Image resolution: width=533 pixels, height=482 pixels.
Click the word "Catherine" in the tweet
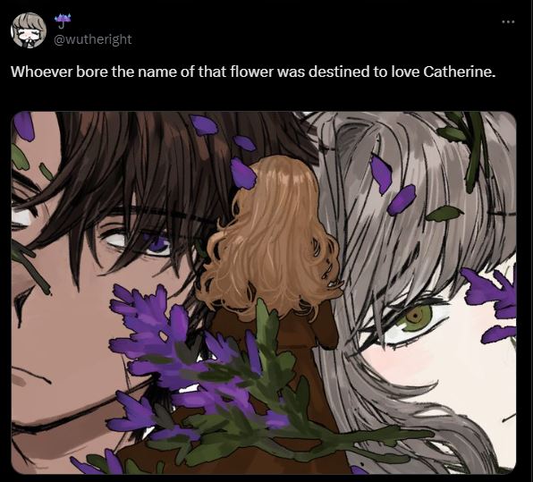(458, 72)
